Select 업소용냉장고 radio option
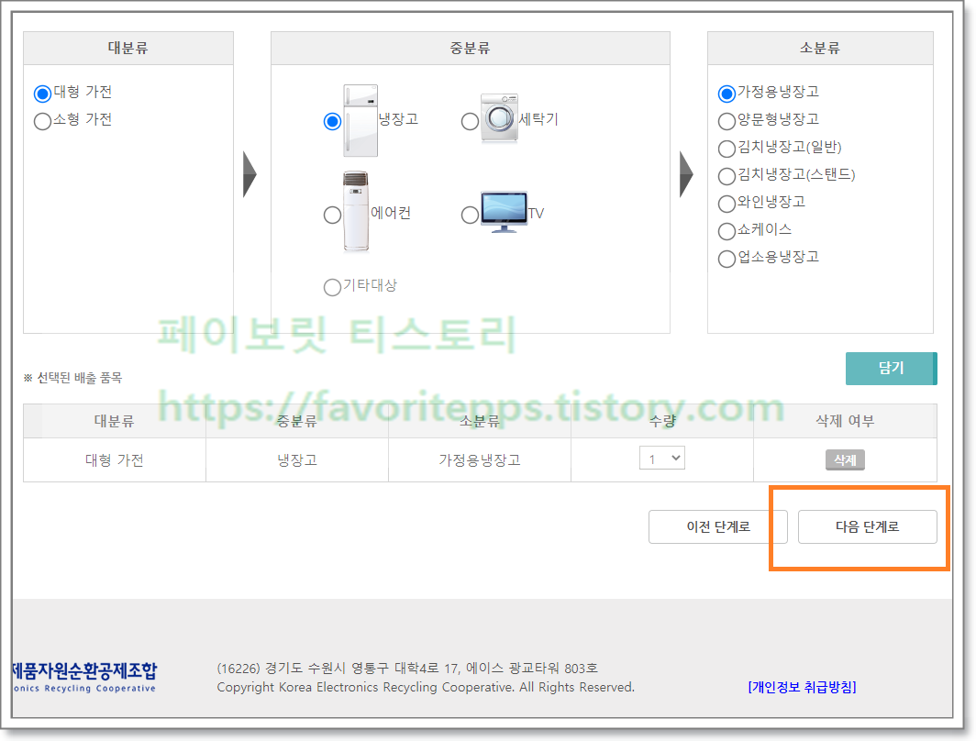976x741 pixels. click(x=726, y=259)
